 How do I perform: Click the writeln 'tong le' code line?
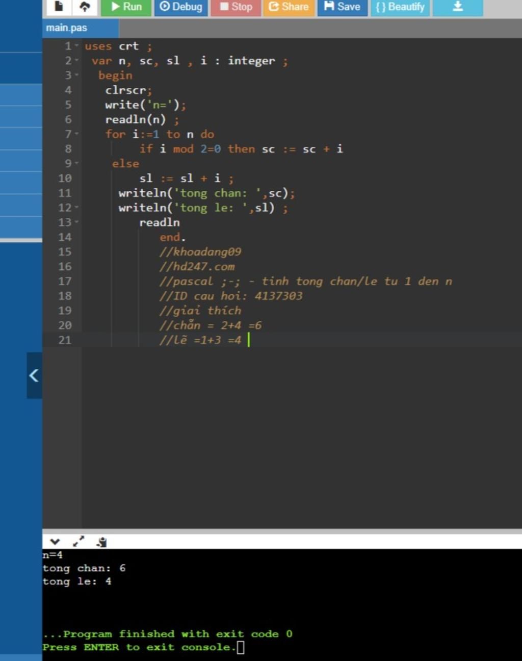[203, 208]
